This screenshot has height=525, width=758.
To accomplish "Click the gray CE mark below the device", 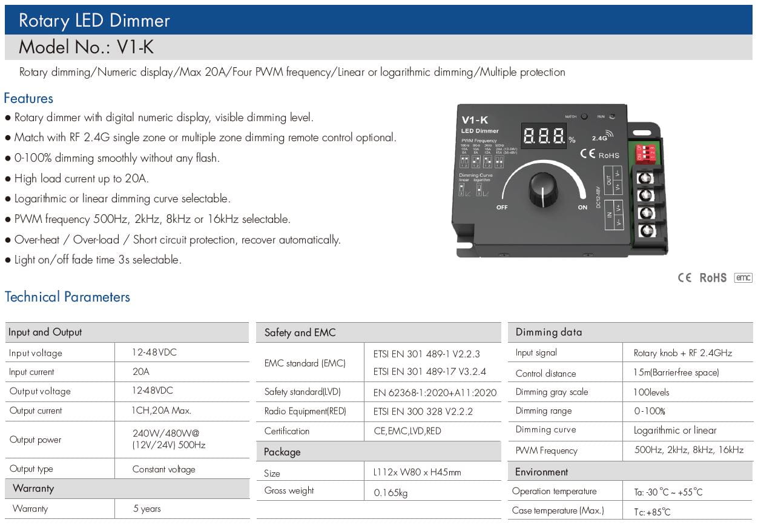I will click(x=684, y=278).
